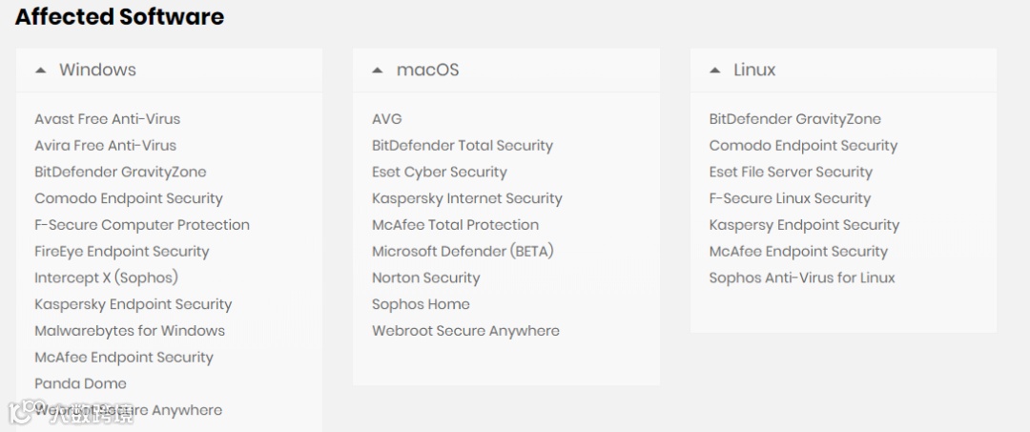Click the watermark logo icon
1030x432 pixels.
pyautogui.click(x=20, y=411)
